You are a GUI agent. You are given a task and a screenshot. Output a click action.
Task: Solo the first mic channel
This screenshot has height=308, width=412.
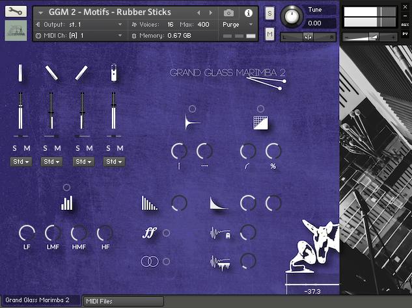coord(15,148)
